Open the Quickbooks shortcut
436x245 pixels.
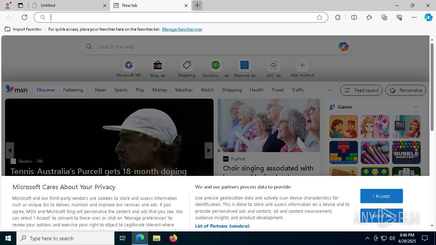tap(215, 68)
